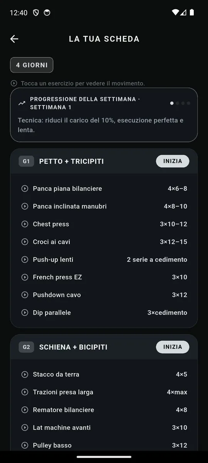Select the week progression page dots

pos(180,103)
